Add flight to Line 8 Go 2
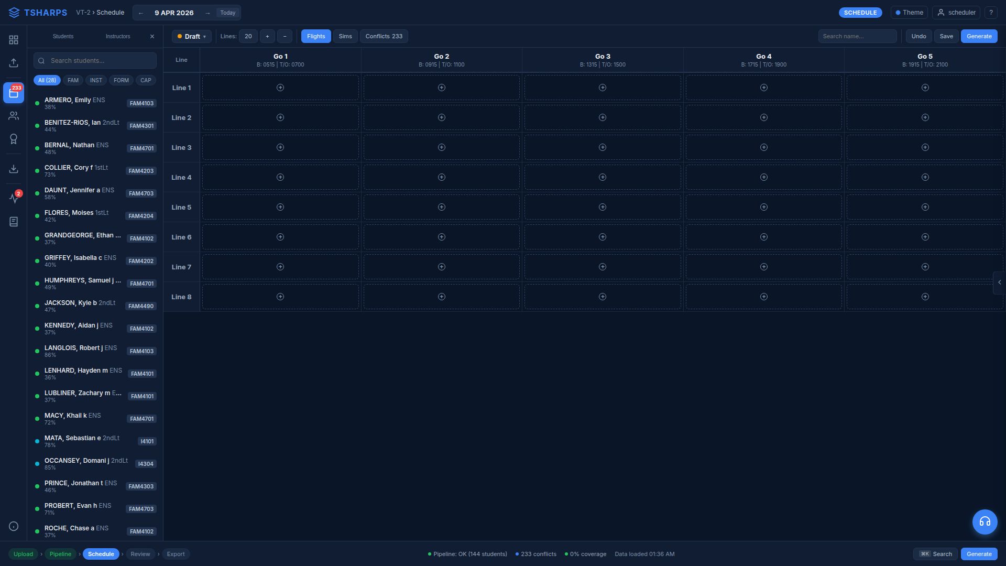Image resolution: width=1006 pixels, height=566 pixels. [x=442, y=297]
